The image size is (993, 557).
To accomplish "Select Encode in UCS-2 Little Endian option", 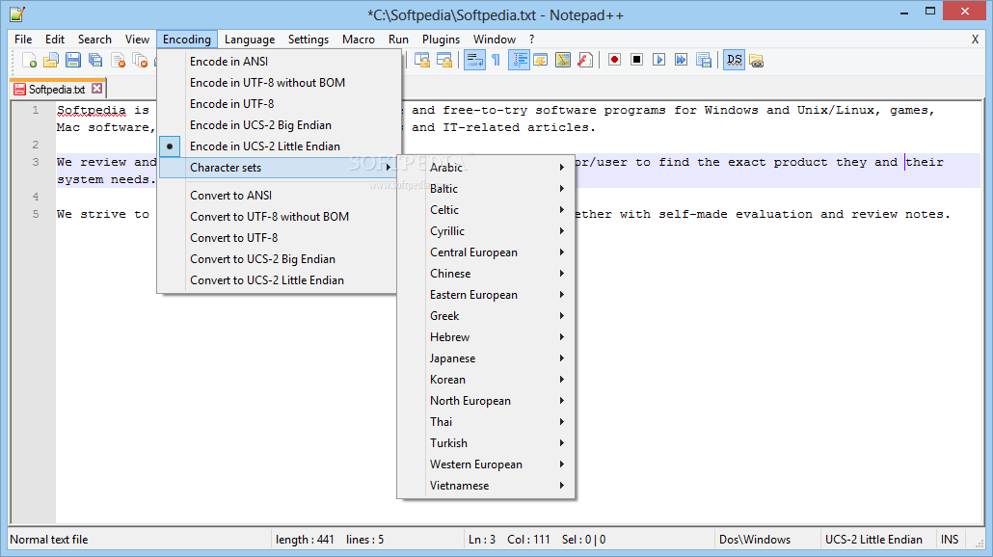I will click(x=280, y=146).
